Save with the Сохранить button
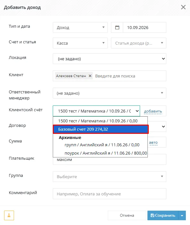Viewport: 190px width, 225px height. pos(163,215)
